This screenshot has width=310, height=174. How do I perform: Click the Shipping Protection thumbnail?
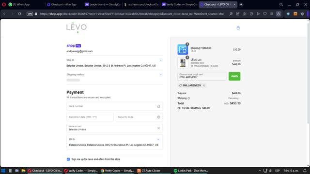[183, 49]
